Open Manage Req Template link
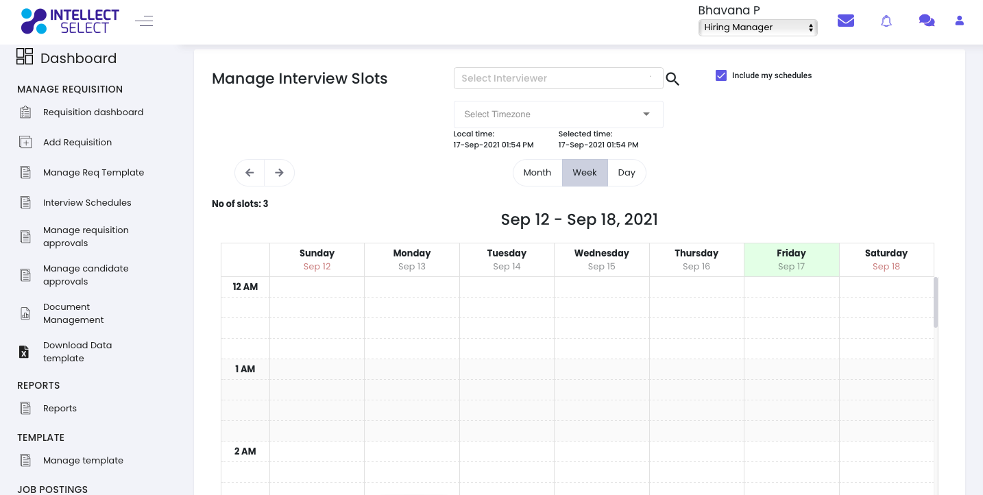The width and height of the screenshot is (983, 495). 94,173
